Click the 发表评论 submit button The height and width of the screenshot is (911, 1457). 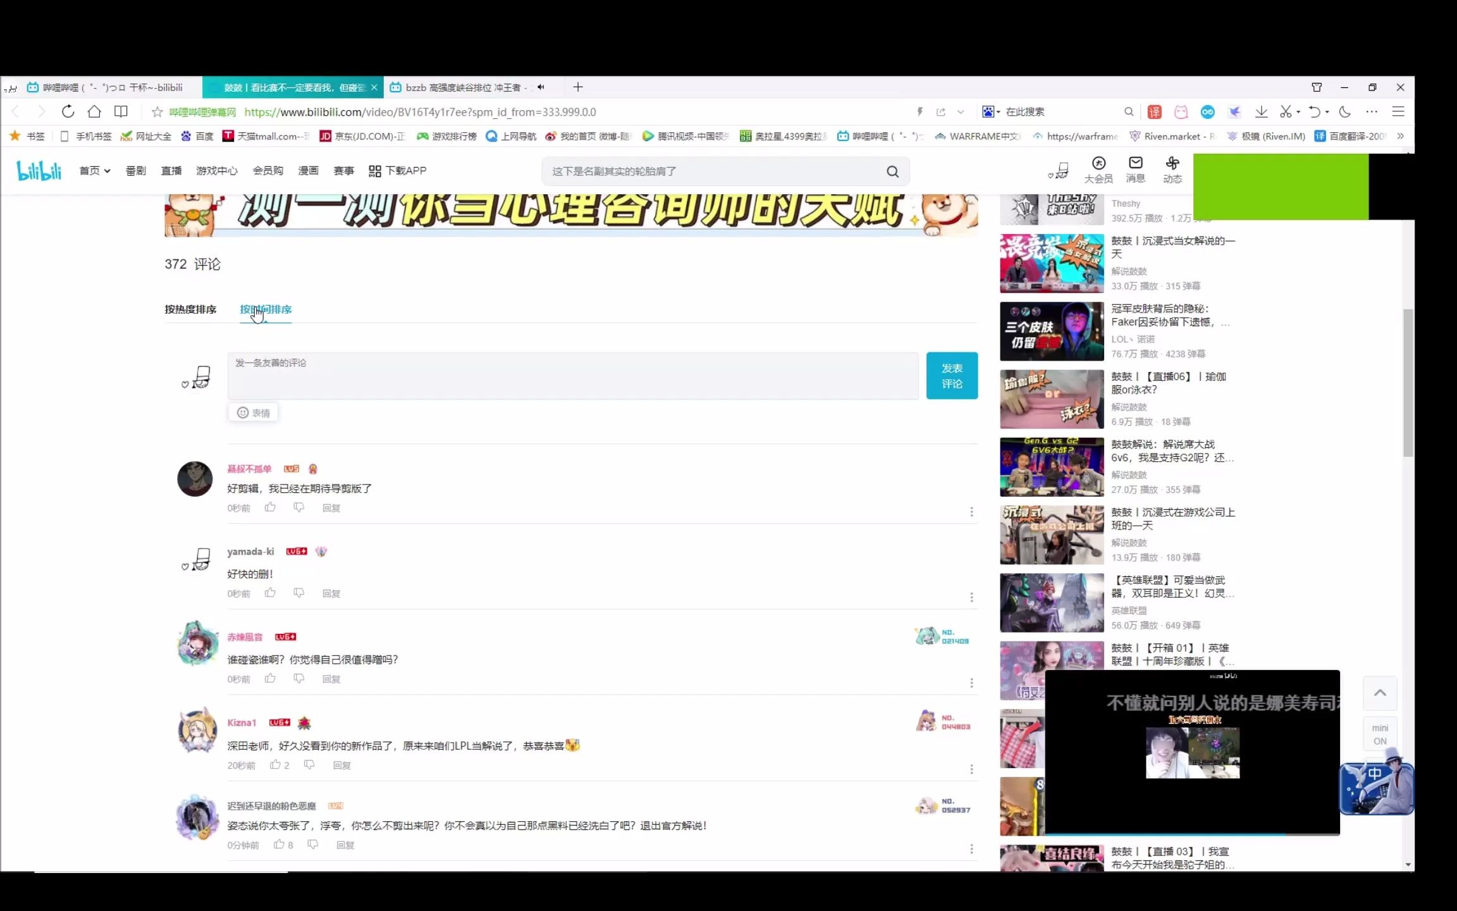(x=952, y=376)
